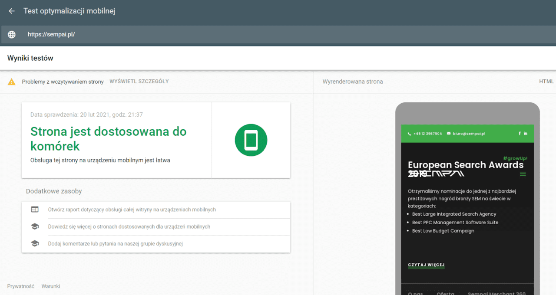Open the hamburger menu in rendered page
This screenshot has height=295, width=556.
click(523, 174)
